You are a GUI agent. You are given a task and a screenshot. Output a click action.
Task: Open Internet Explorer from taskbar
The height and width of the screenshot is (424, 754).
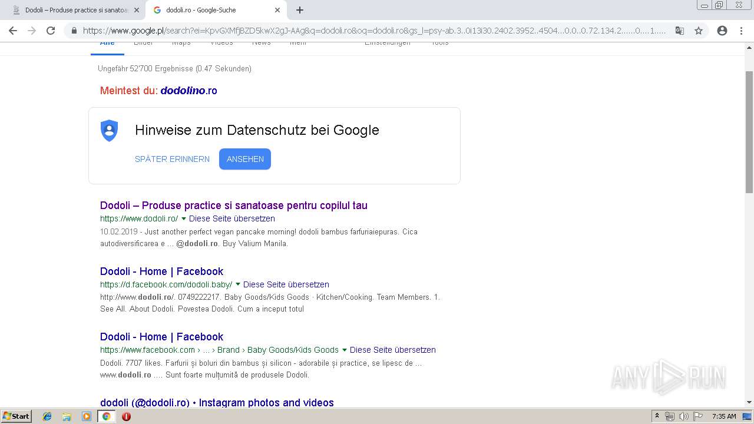[47, 416]
